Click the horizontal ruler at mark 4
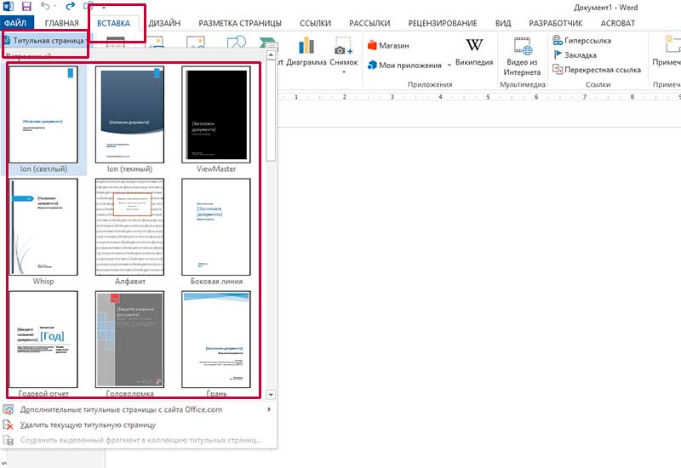Screen dimensions: 681x468 click(x=440, y=97)
